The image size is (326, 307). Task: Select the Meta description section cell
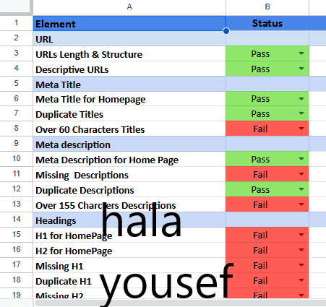[x=129, y=144]
